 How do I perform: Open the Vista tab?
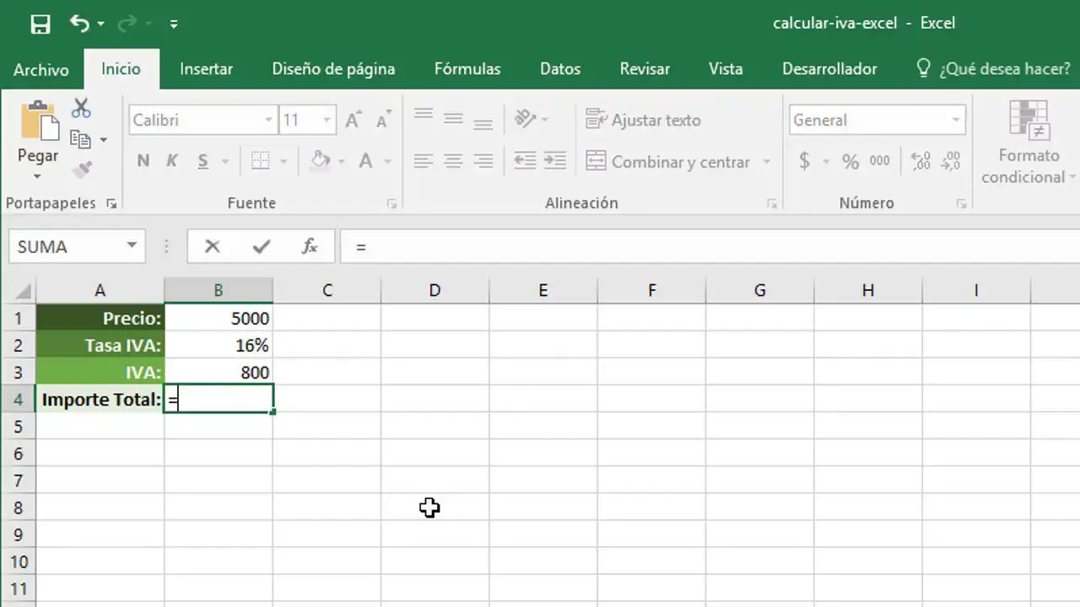pyautogui.click(x=726, y=69)
